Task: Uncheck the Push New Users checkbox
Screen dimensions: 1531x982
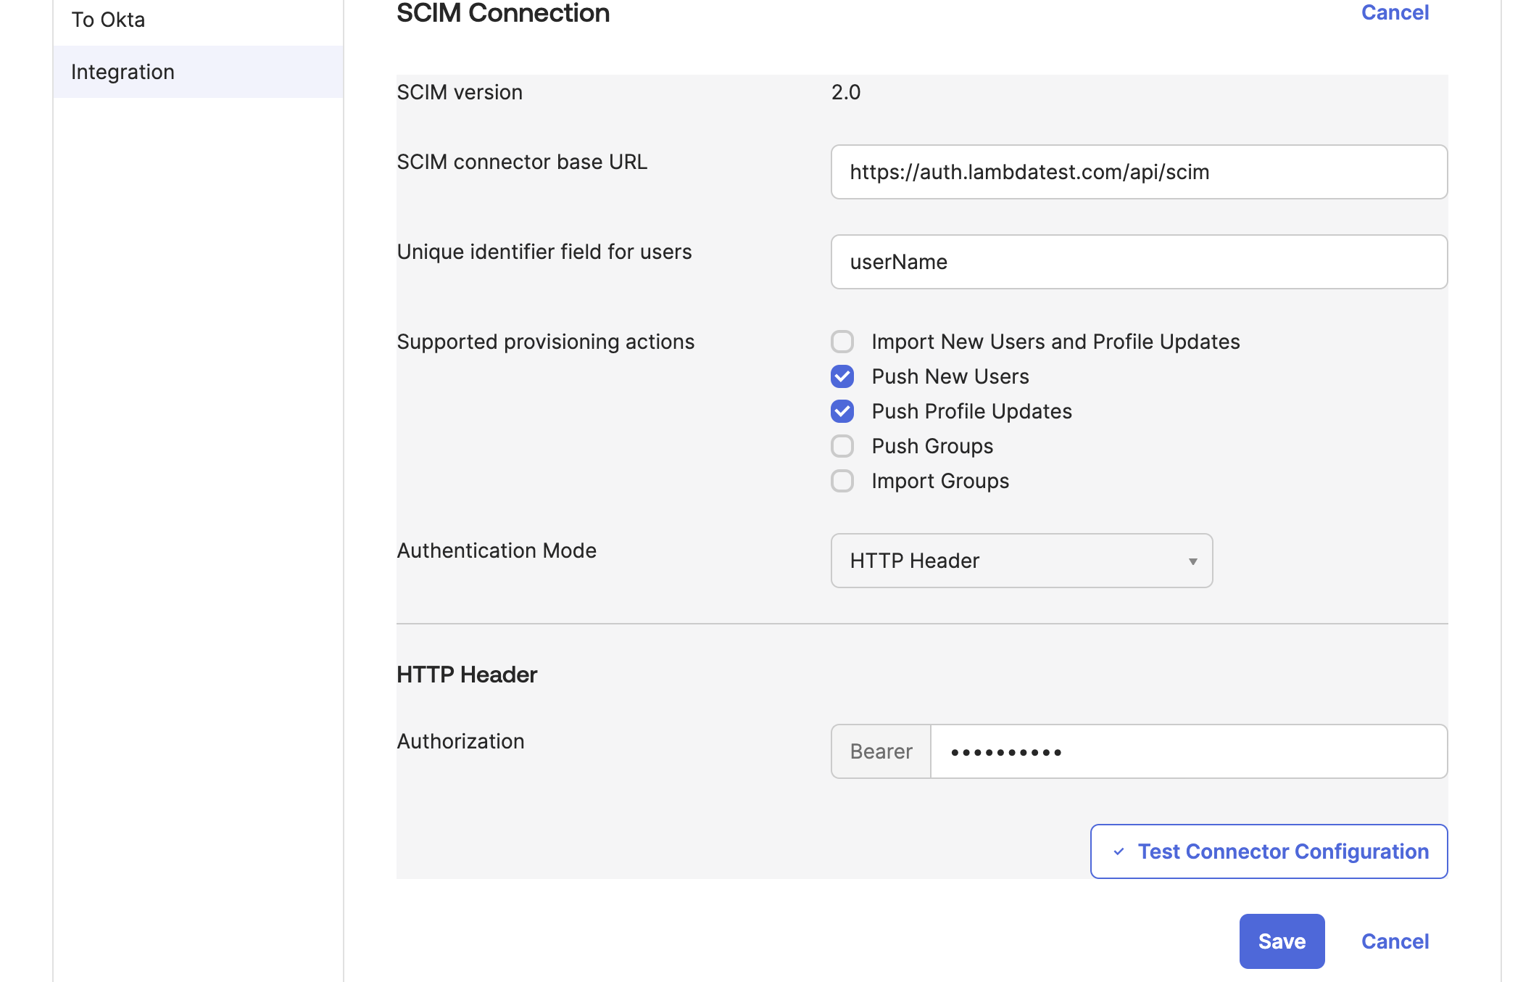Action: click(842, 376)
